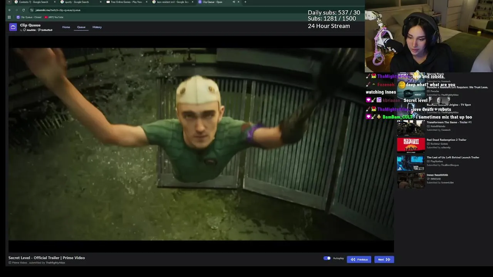The height and width of the screenshot is (277, 493).
Task: Click kbriaaan username in chat overlay
Action: (x=392, y=100)
